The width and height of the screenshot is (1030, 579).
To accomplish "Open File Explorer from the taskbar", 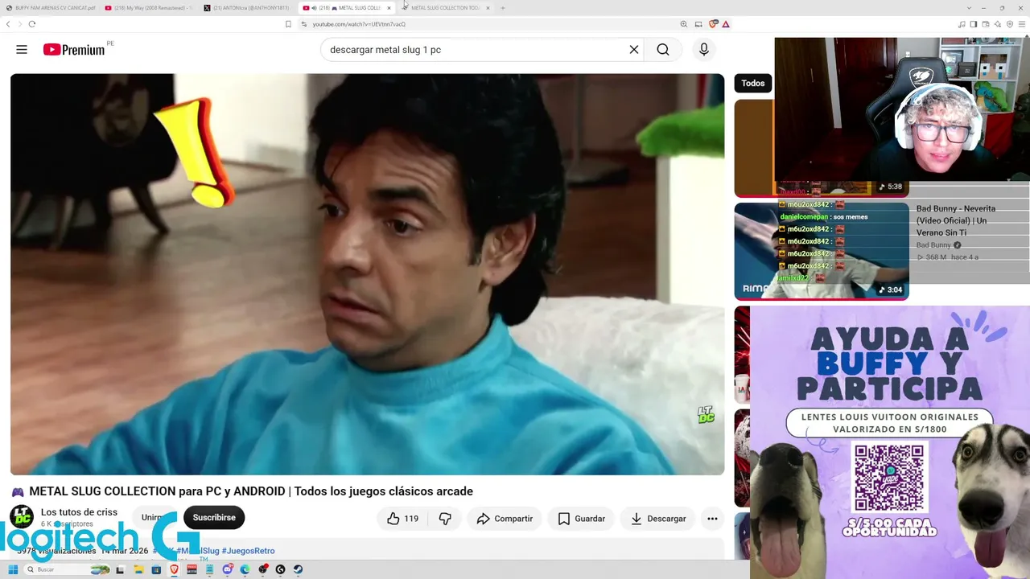I will tap(138, 569).
